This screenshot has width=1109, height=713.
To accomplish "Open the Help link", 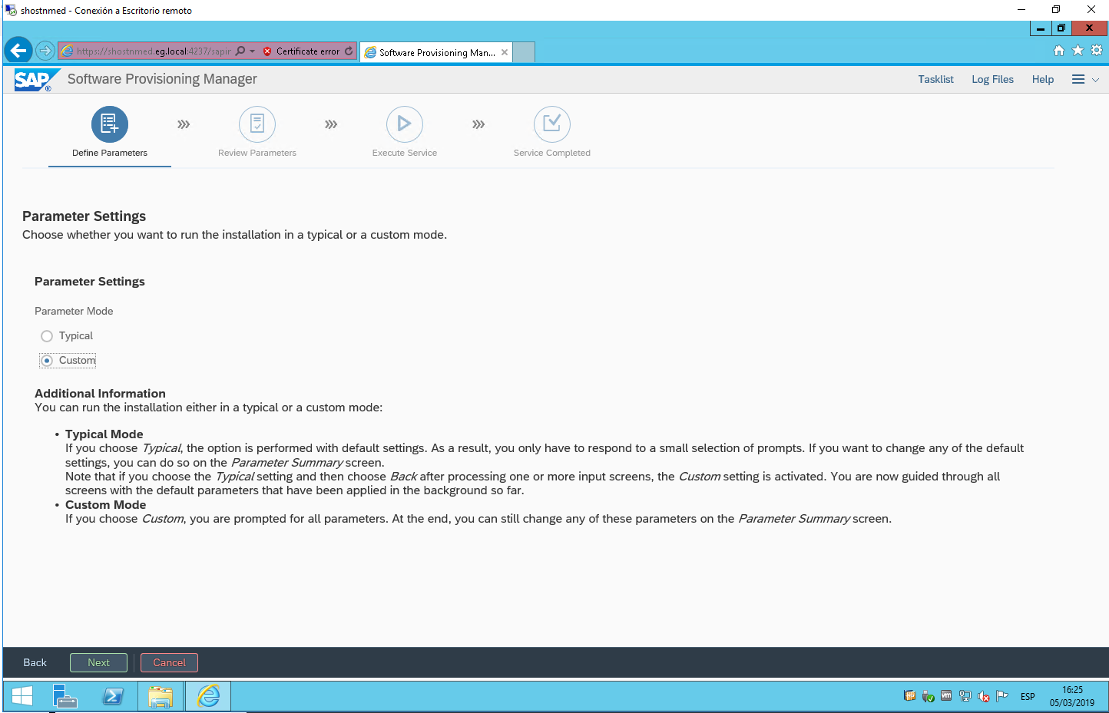I will tap(1043, 79).
